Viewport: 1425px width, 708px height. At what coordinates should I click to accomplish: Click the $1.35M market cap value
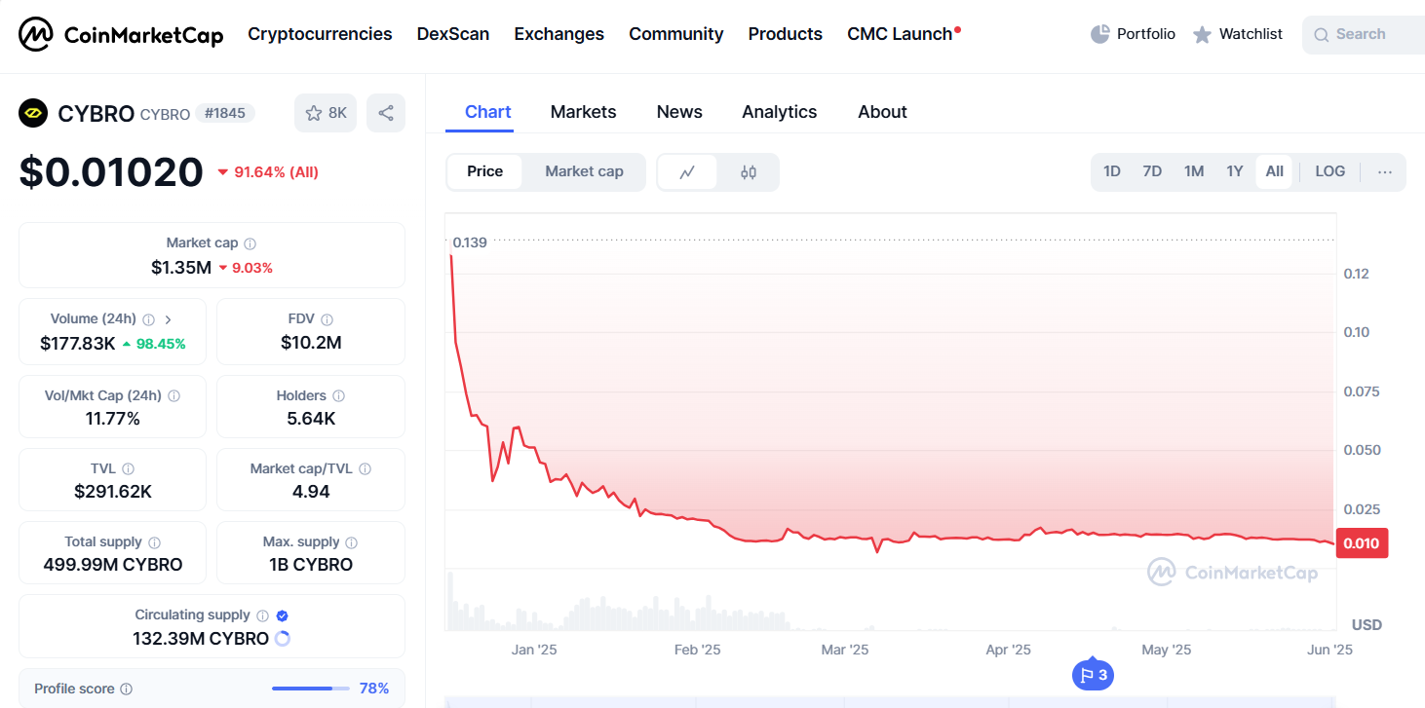181,267
